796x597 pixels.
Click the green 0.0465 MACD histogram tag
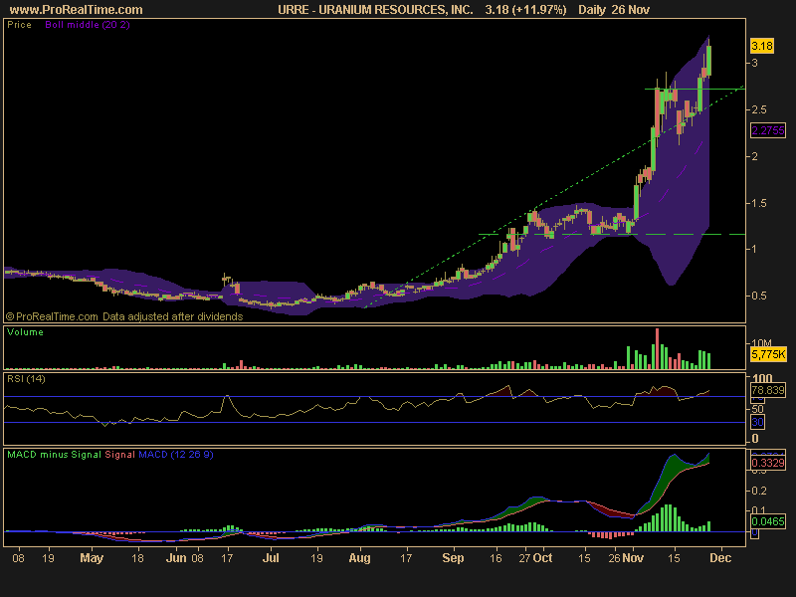[x=767, y=521]
